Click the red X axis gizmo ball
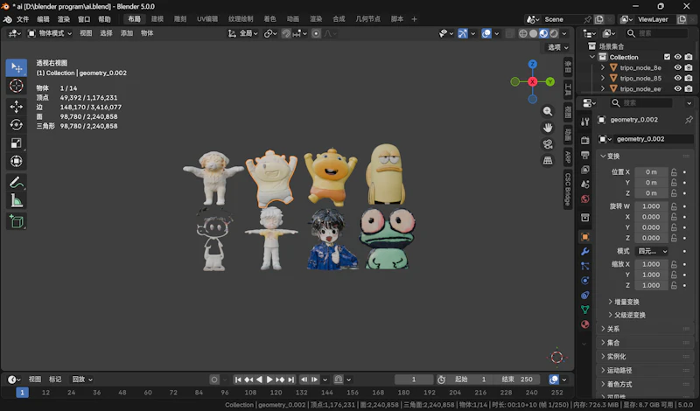The width and height of the screenshot is (700, 411). coord(533,81)
